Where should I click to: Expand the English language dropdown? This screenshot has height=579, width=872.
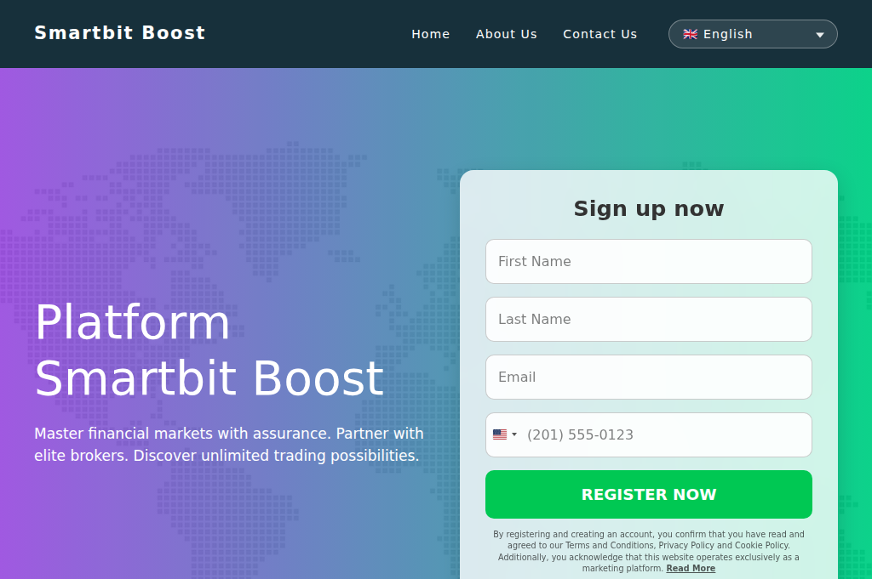[x=752, y=34]
